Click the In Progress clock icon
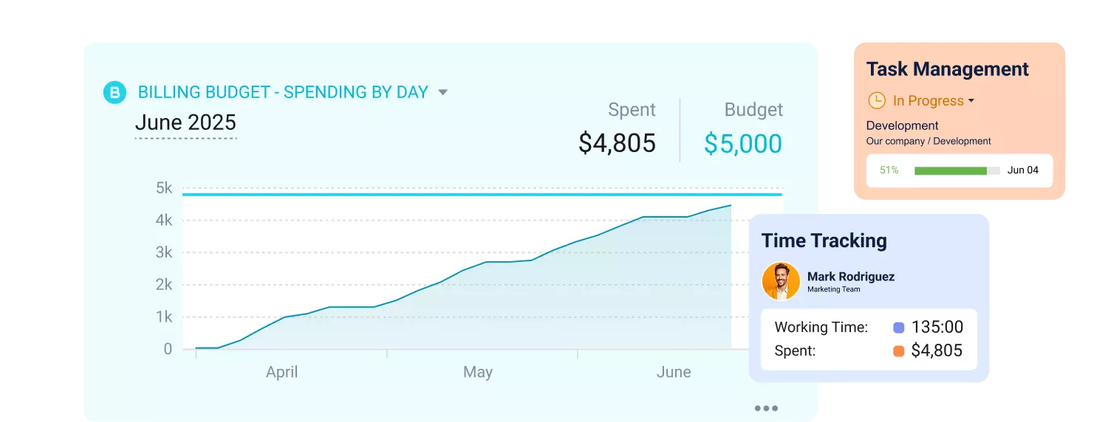This screenshot has width=1108, height=422. (x=876, y=101)
